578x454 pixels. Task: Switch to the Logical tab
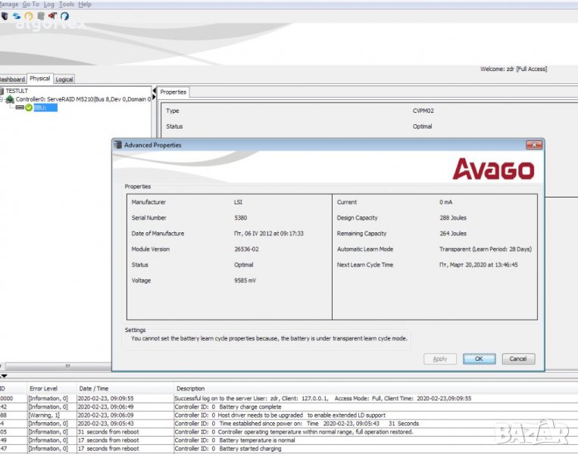(x=64, y=79)
